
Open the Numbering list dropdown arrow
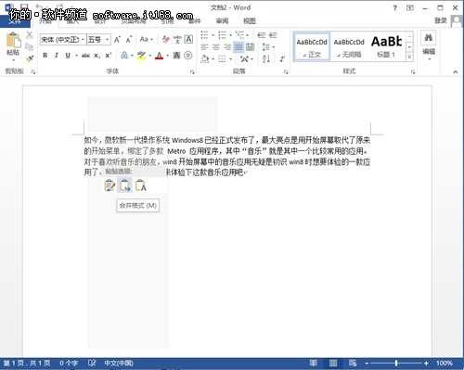click(x=230, y=35)
